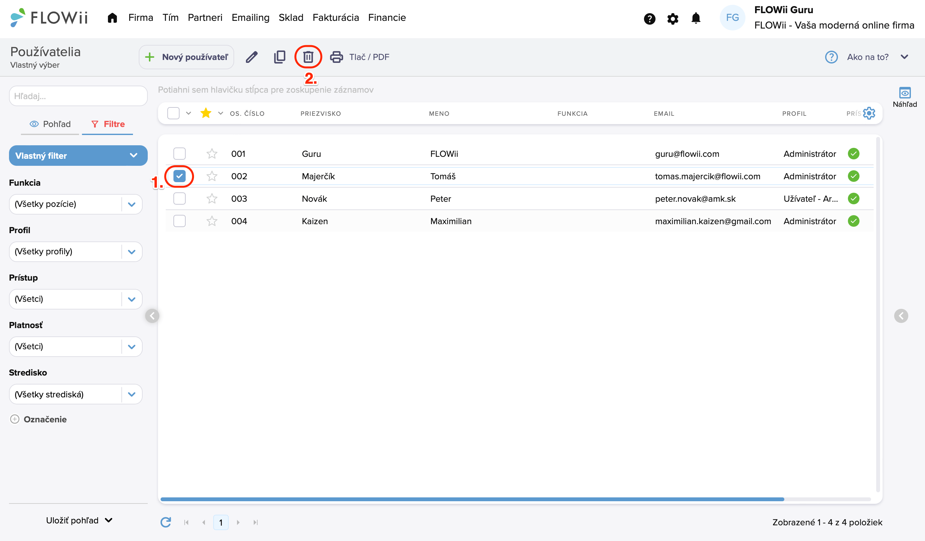Star the Novák row
Viewport: 925px width, 541px height.
[x=212, y=199]
